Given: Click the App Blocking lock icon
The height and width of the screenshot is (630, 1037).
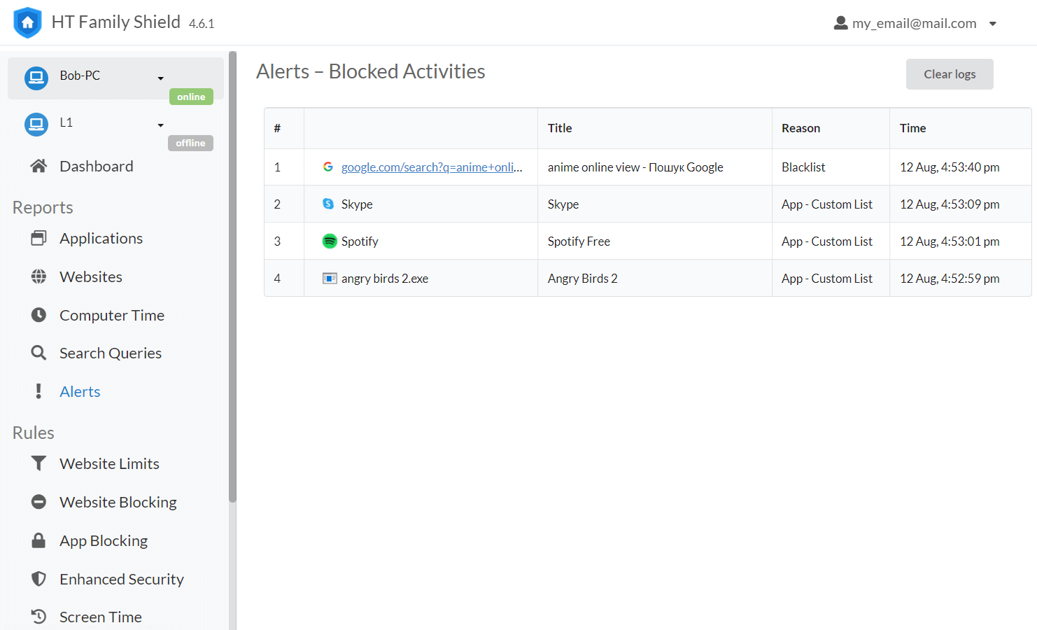Looking at the screenshot, I should pos(38,540).
